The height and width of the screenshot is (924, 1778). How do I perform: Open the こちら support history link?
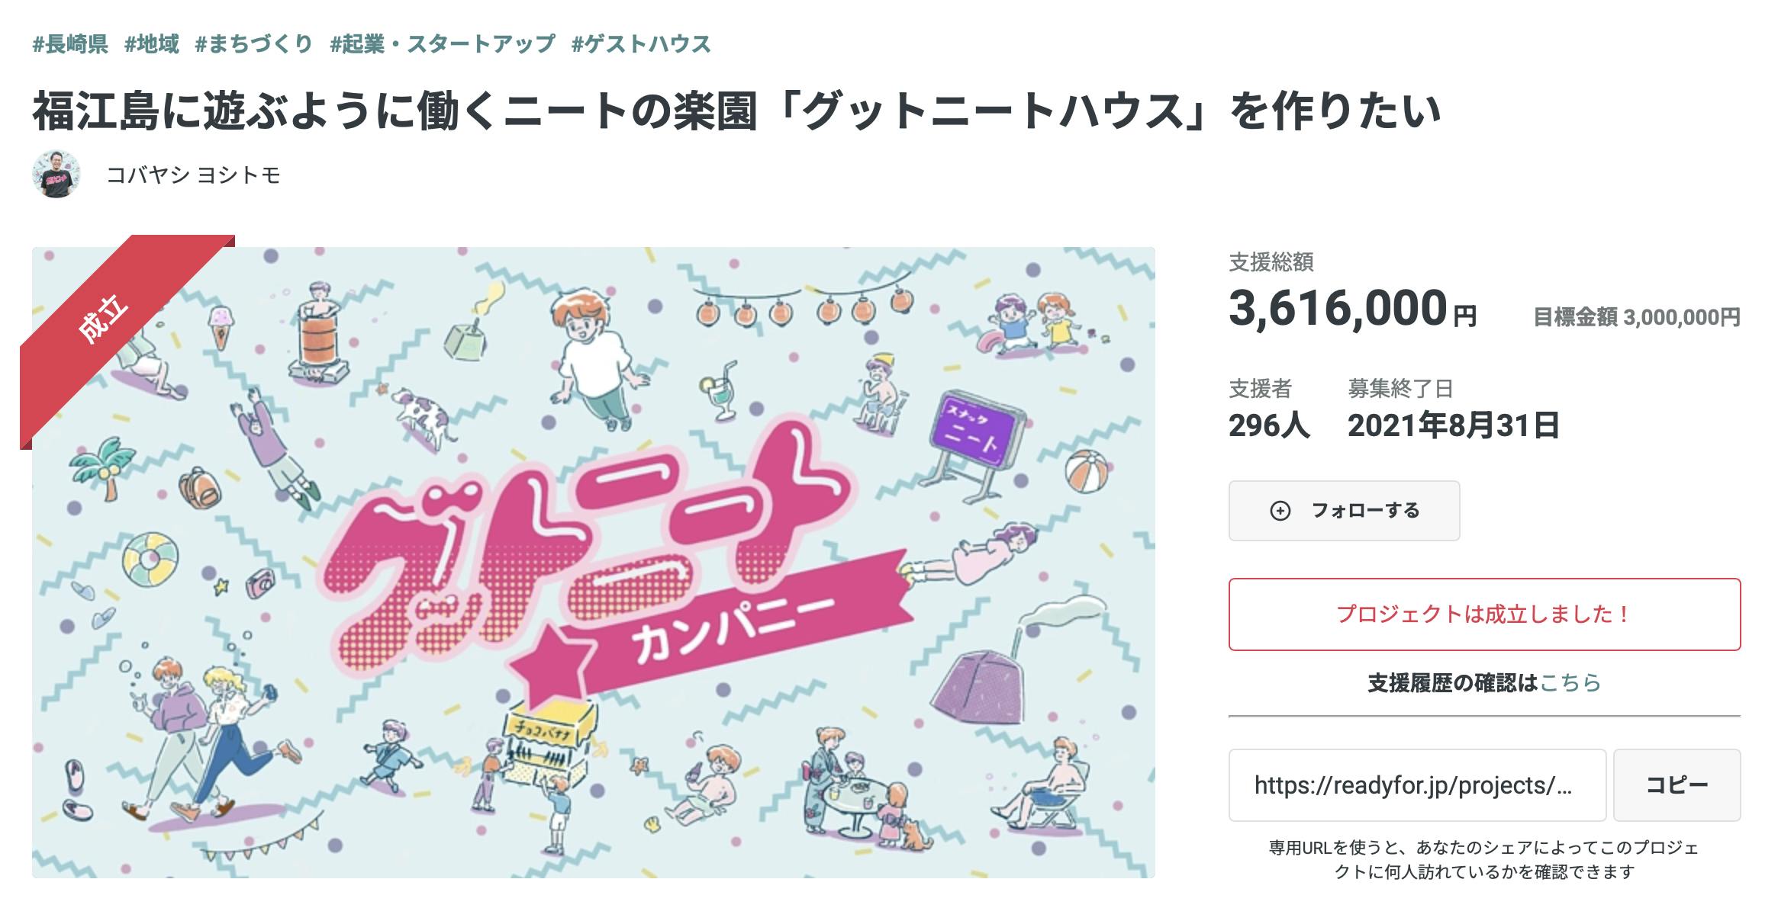(1570, 682)
